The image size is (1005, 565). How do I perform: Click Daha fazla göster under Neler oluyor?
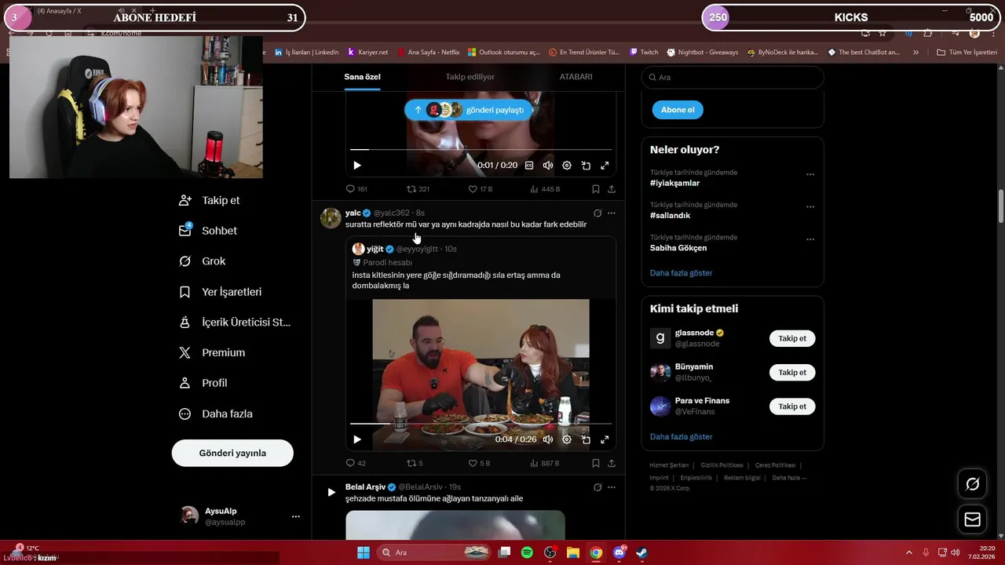click(x=682, y=273)
